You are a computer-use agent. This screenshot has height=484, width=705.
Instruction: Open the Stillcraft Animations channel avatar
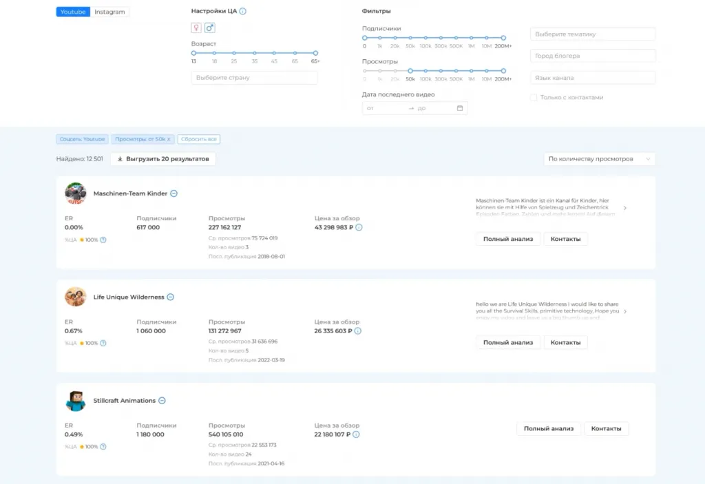click(76, 400)
